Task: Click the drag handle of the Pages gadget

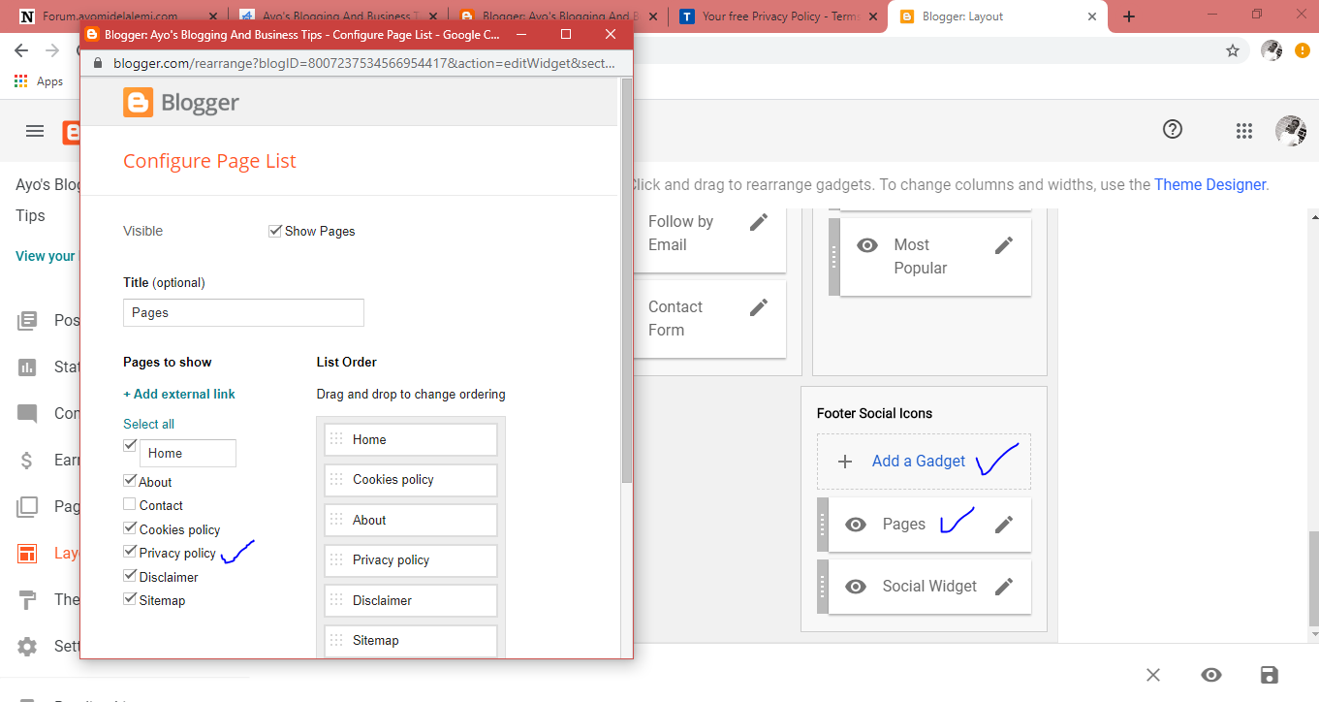Action: click(822, 525)
